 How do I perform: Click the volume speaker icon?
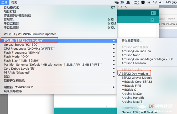coord(161,2)
